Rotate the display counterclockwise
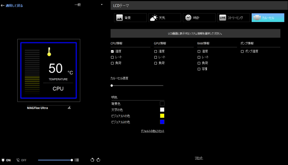Screen dimensions: 288x165 [x=92, y=160]
